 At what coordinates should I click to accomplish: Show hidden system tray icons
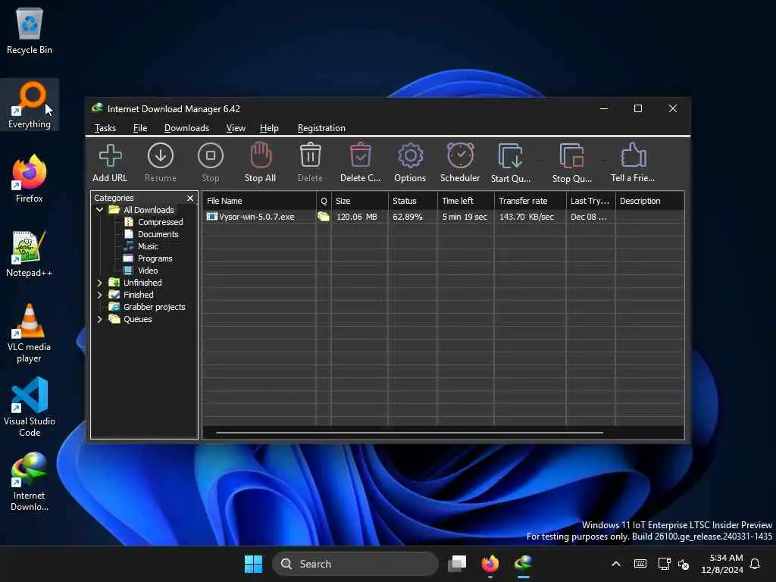[x=616, y=564]
